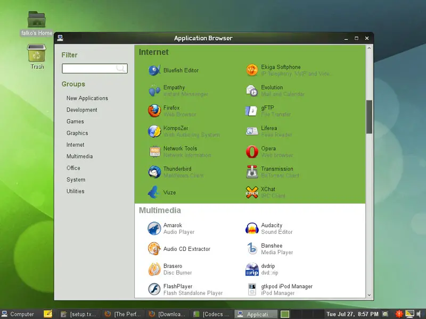Open the sticky notes panel icon
This screenshot has height=319, width=426.
48,314
